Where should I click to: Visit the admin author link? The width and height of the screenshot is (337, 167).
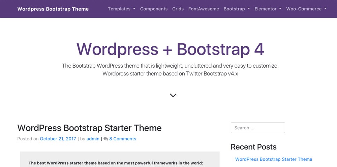pyautogui.click(x=93, y=139)
